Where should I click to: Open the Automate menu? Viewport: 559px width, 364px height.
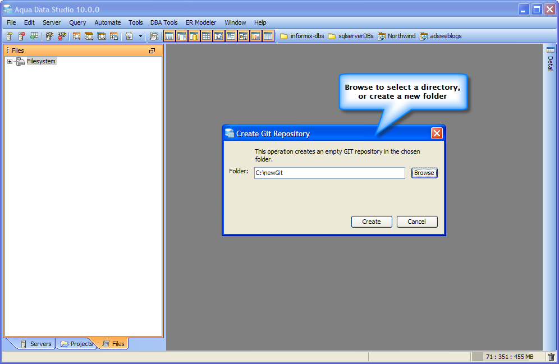pyautogui.click(x=107, y=22)
